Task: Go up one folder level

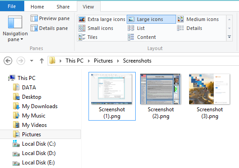Action: tap(42, 61)
